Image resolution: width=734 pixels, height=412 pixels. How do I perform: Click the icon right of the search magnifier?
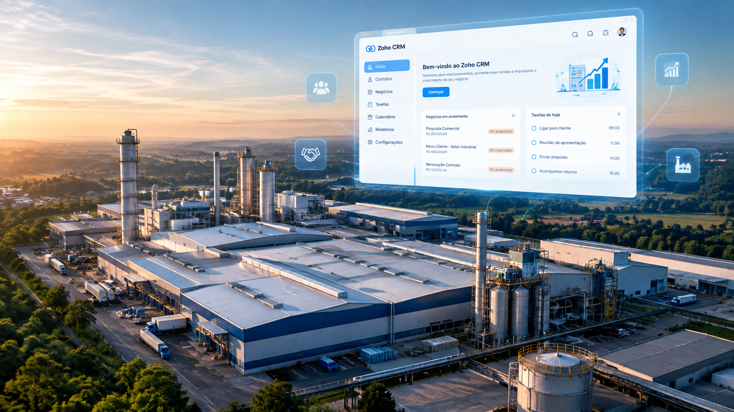pyautogui.click(x=590, y=34)
